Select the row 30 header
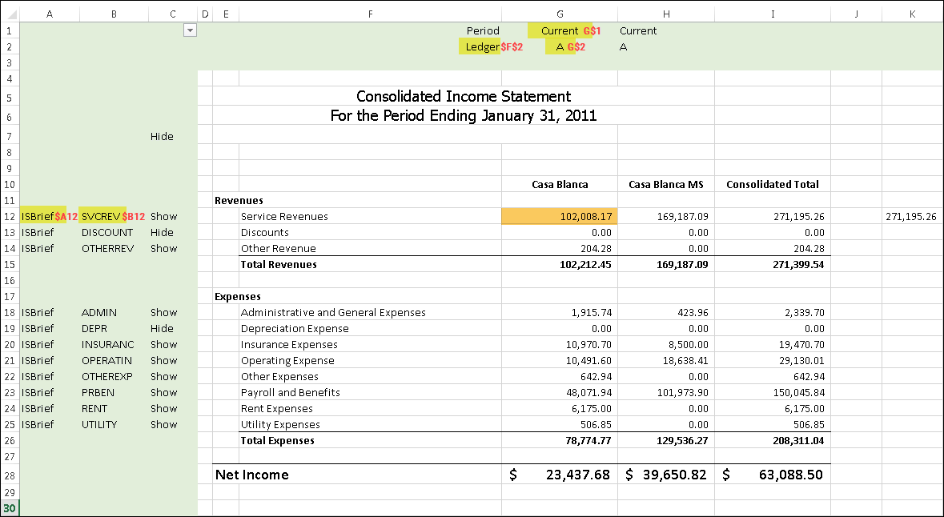 pos(10,508)
